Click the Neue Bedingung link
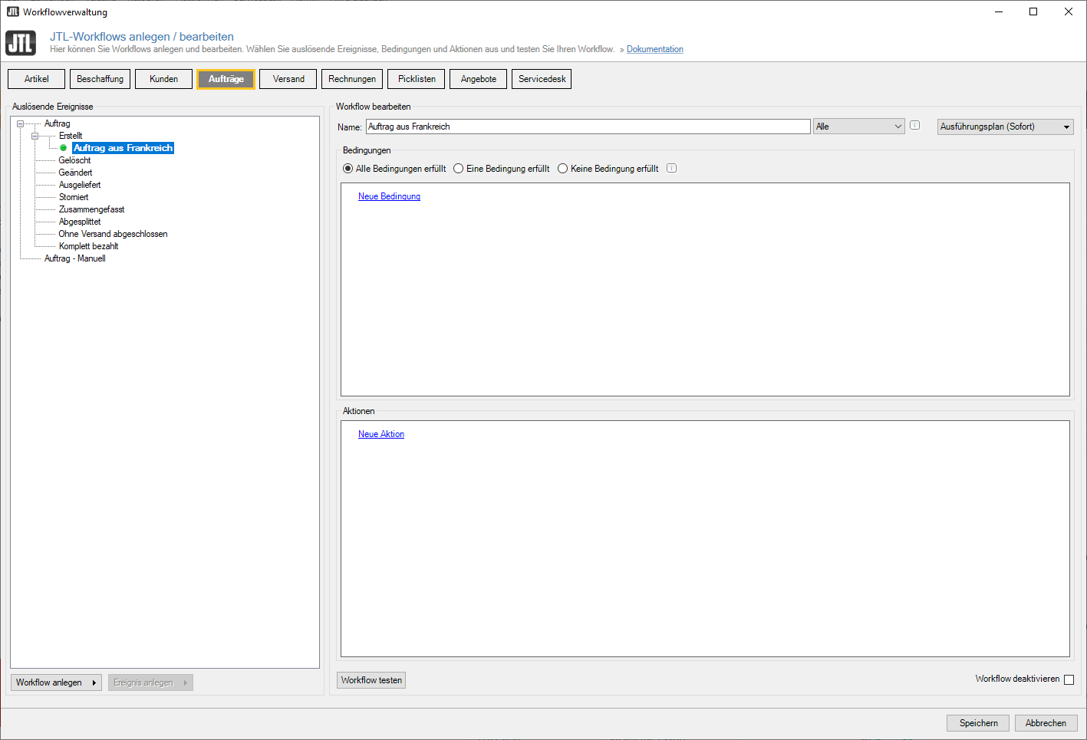 (x=389, y=196)
